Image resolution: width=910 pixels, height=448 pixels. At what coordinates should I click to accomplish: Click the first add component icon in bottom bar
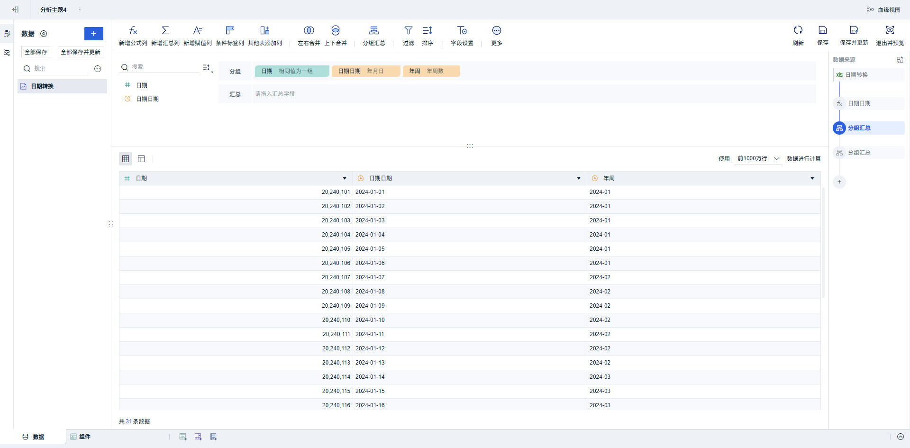coord(183,437)
